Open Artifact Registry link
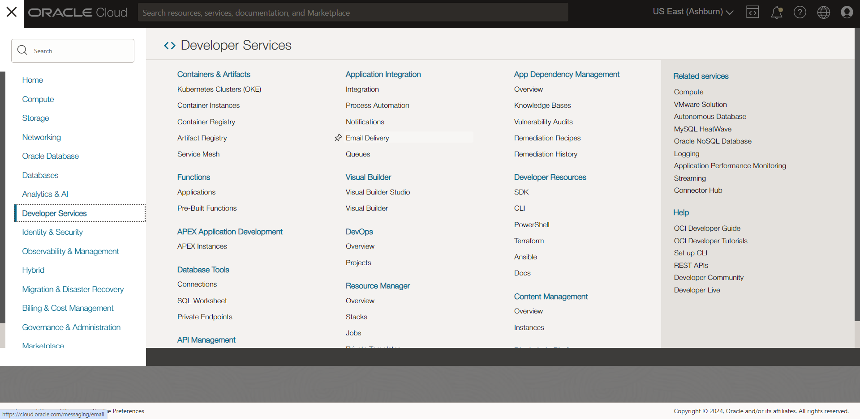This screenshot has height=419, width=860. tap(202, 138)
